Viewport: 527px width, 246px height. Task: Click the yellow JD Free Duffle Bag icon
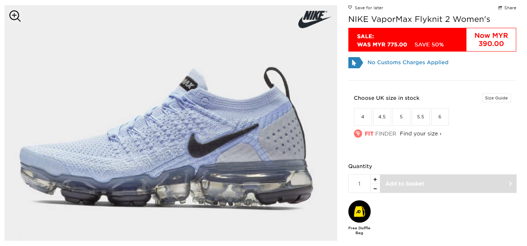pos(360,211)
